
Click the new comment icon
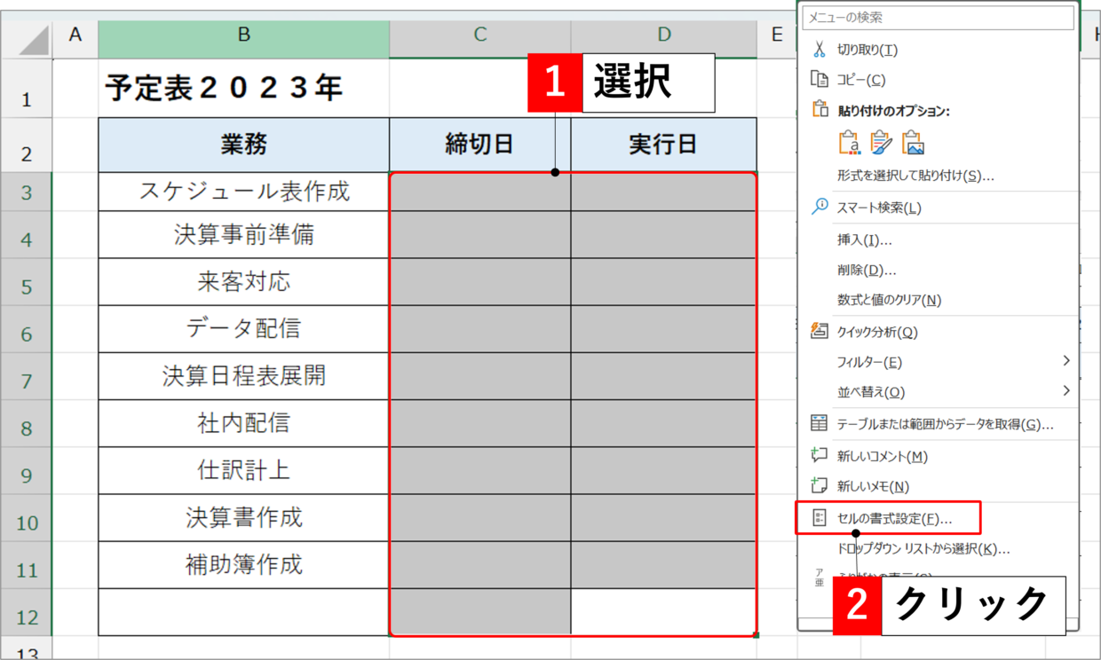point(819,455)
